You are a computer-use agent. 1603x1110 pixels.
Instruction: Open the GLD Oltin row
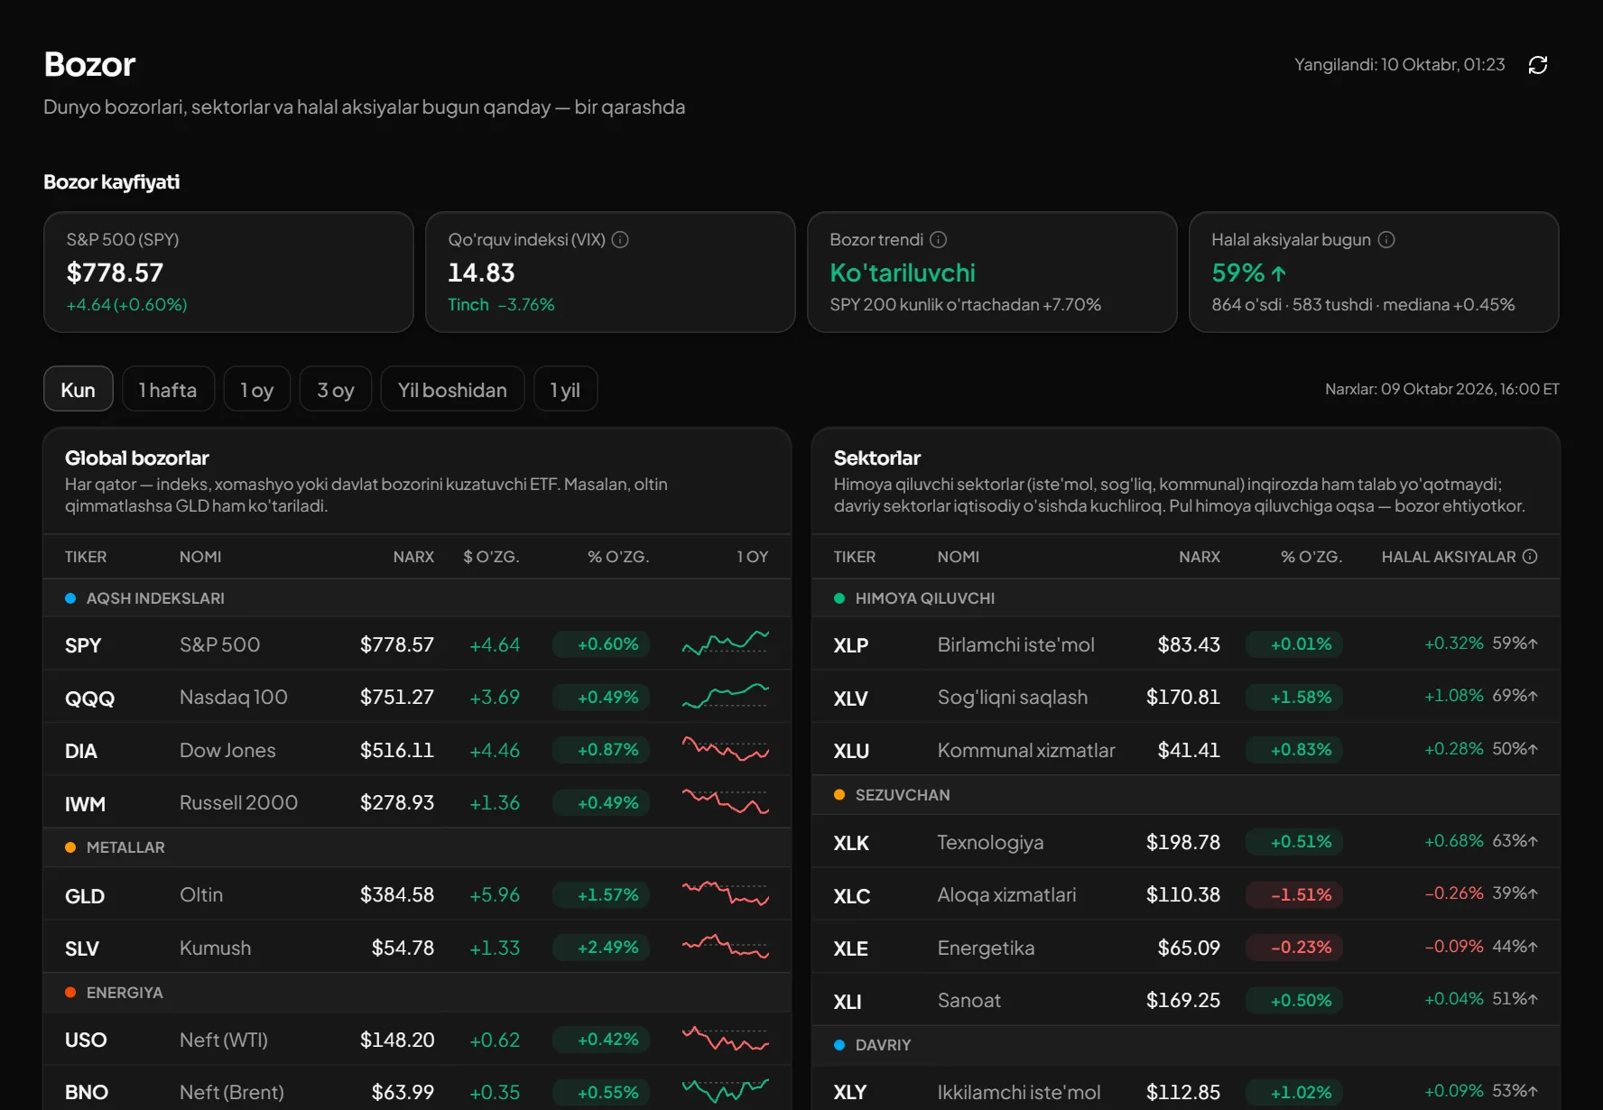[x=417, y=895]
